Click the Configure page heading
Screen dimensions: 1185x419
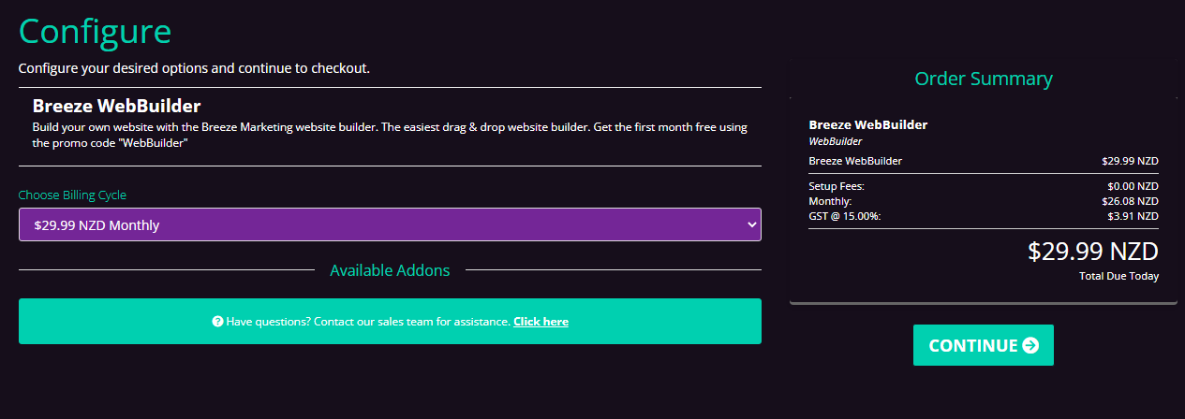[x=95, y=31]
